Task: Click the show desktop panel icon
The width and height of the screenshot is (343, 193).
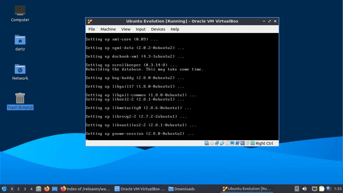Action: [x=55, y=189]
